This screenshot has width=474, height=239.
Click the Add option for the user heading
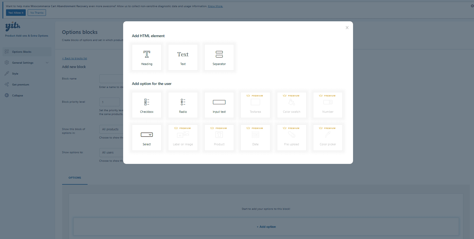pos(152,84)
